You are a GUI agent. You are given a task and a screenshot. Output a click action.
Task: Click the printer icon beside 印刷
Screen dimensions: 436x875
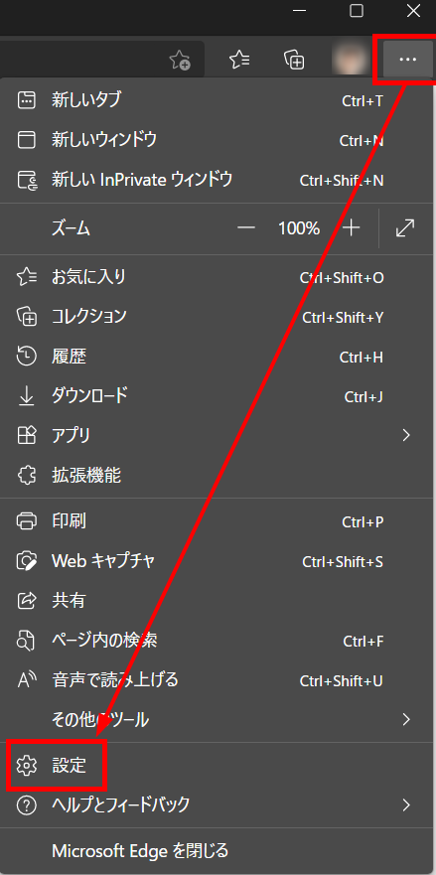(26, 521)
